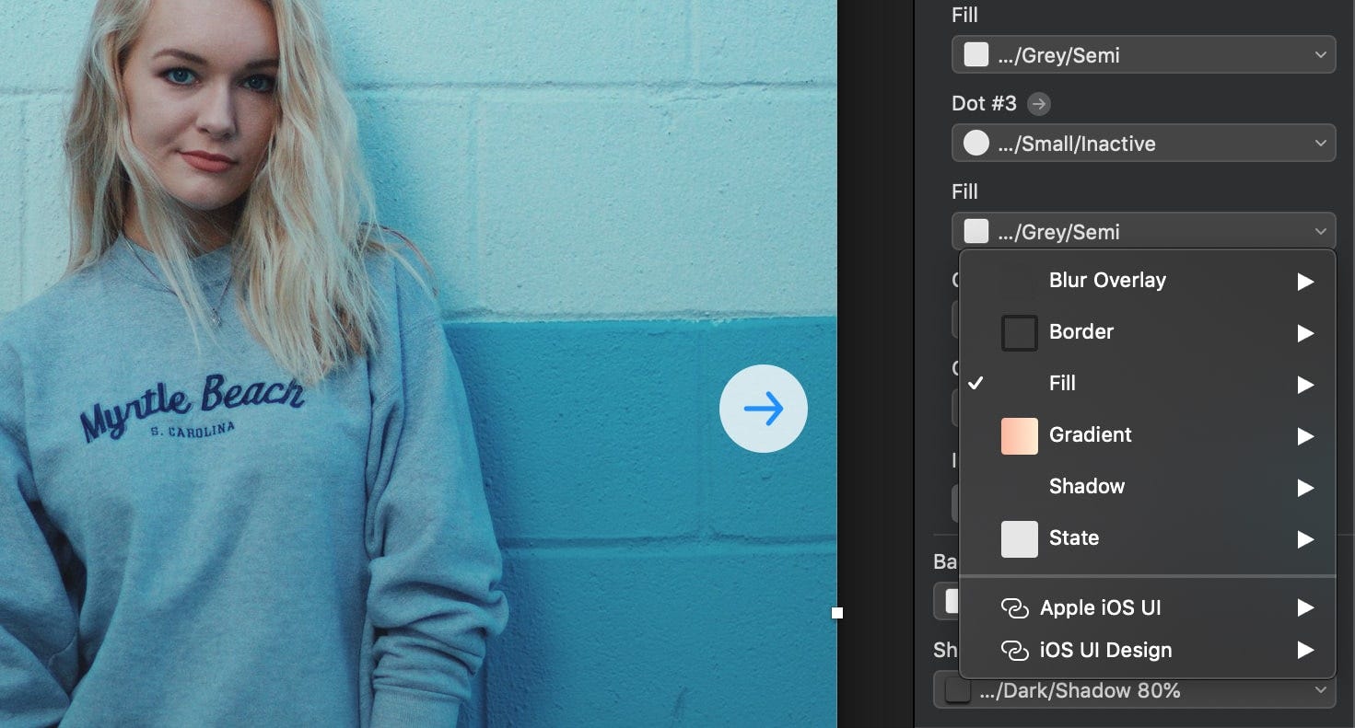Click the Myrtle Beach photo on the canvas

point(418,364)
